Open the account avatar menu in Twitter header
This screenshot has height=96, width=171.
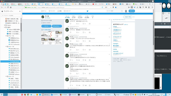point(126,11)
